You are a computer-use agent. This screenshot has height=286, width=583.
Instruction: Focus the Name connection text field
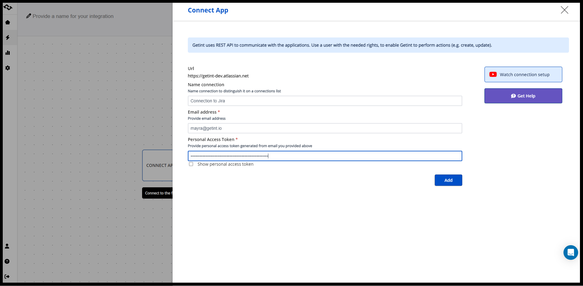(325, 101)
